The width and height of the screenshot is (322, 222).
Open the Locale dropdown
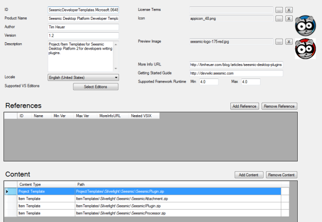(83, 77)
